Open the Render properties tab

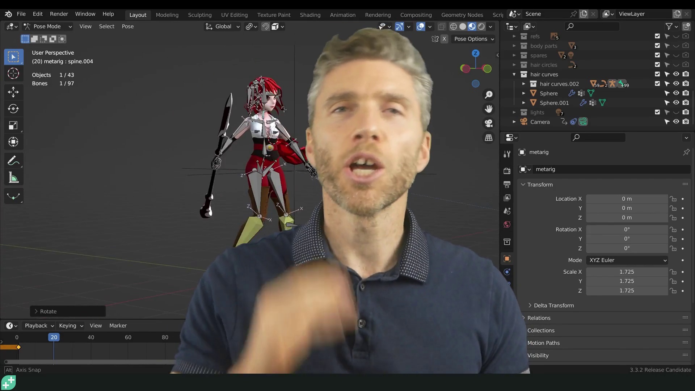pos(507,171)
